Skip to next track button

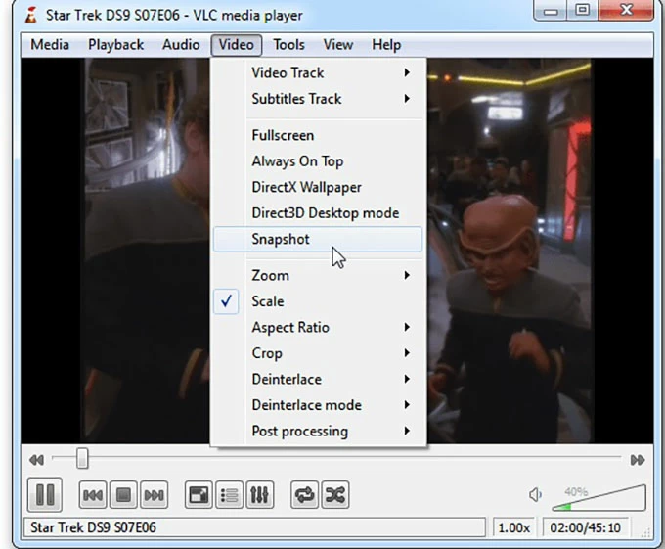[154, 496]
